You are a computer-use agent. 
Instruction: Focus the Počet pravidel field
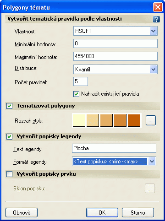(81, 81)
